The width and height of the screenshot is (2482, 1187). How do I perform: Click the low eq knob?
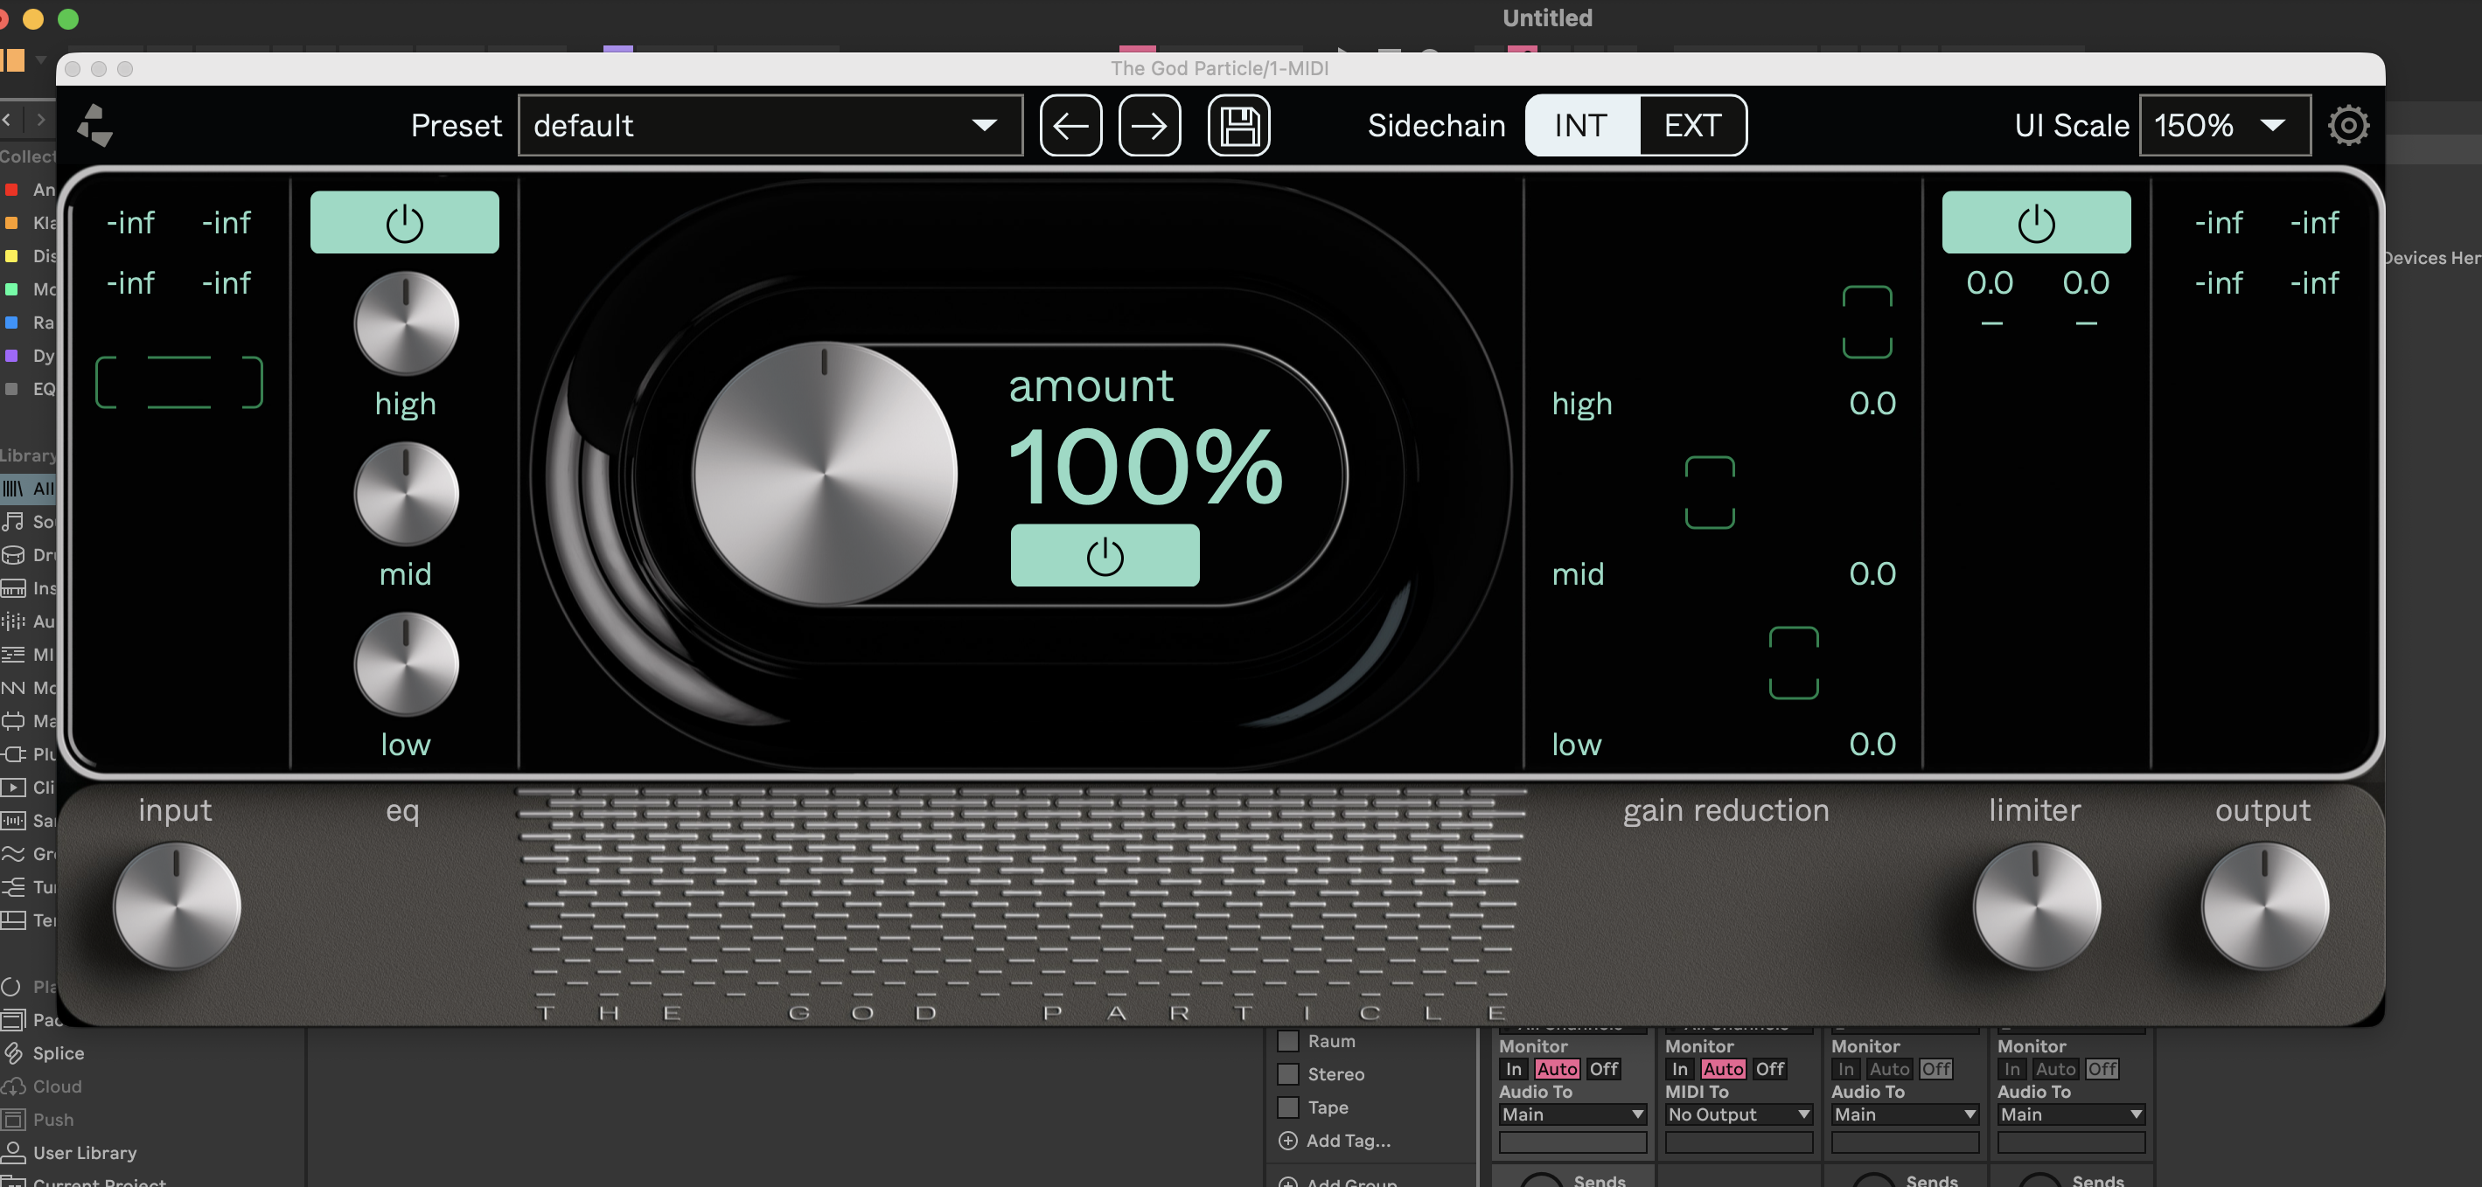click(x=406, y=664)
